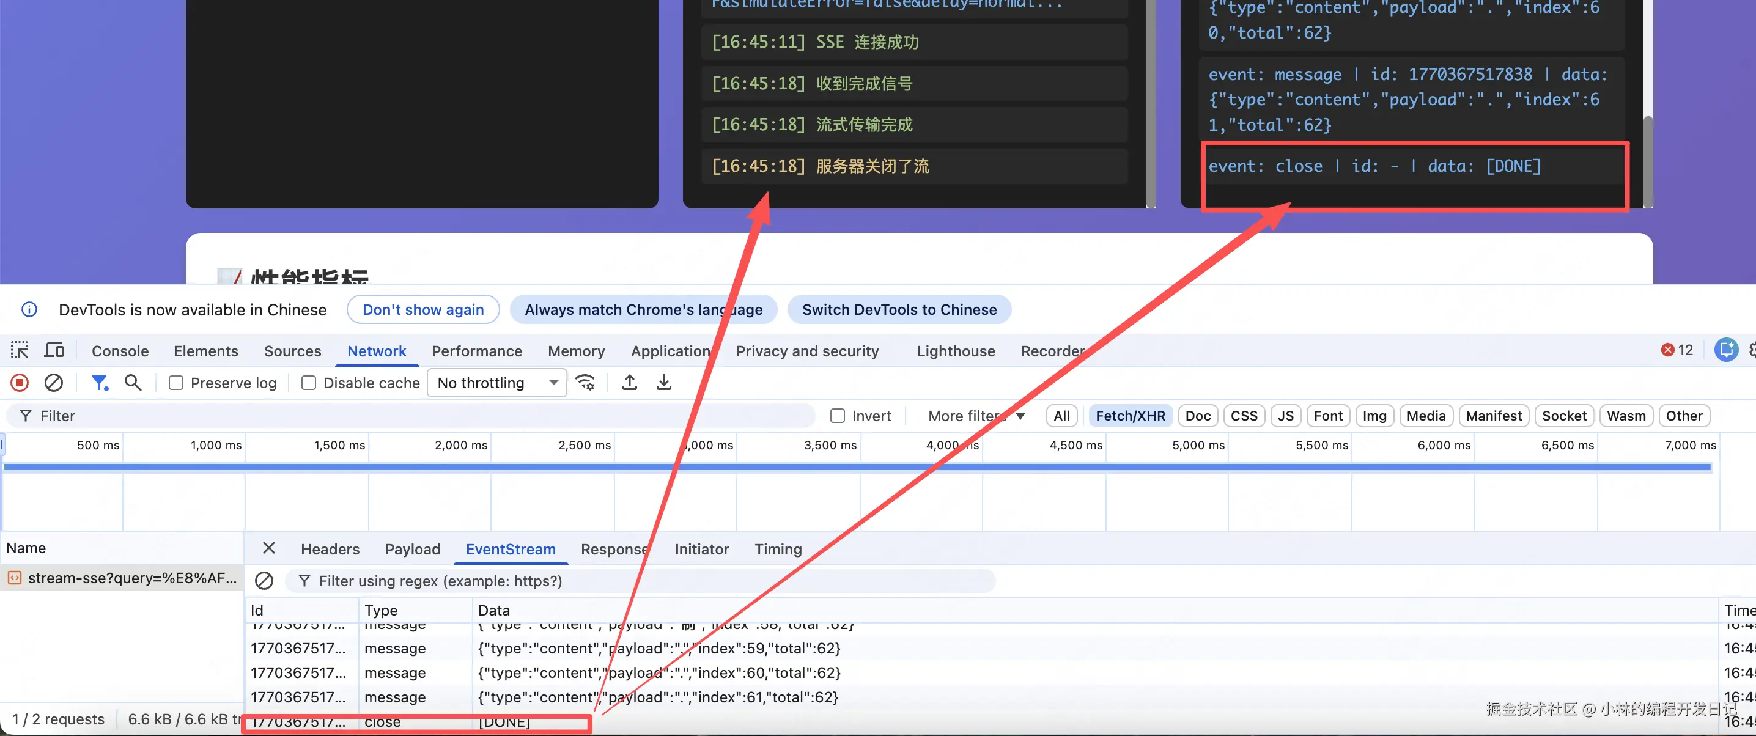Enable Preserve log checkbox

point(176,383)
